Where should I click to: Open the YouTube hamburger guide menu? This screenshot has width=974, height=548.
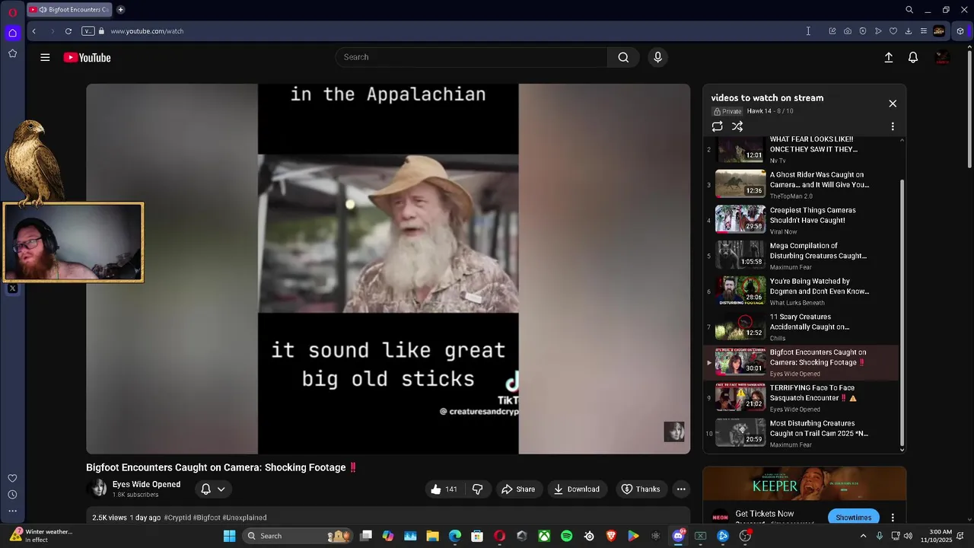[x=45, y=57]
